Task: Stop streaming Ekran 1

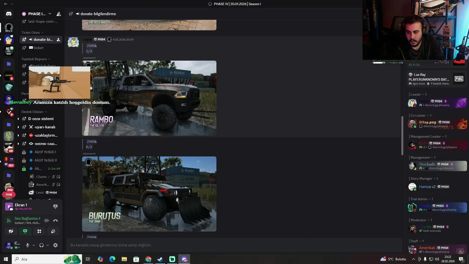Action: pyautogui.click(x=55, y=206)
